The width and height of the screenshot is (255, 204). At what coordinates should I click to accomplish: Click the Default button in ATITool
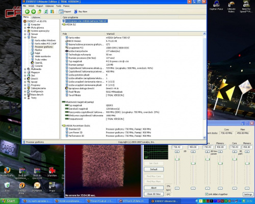[154, 169]
